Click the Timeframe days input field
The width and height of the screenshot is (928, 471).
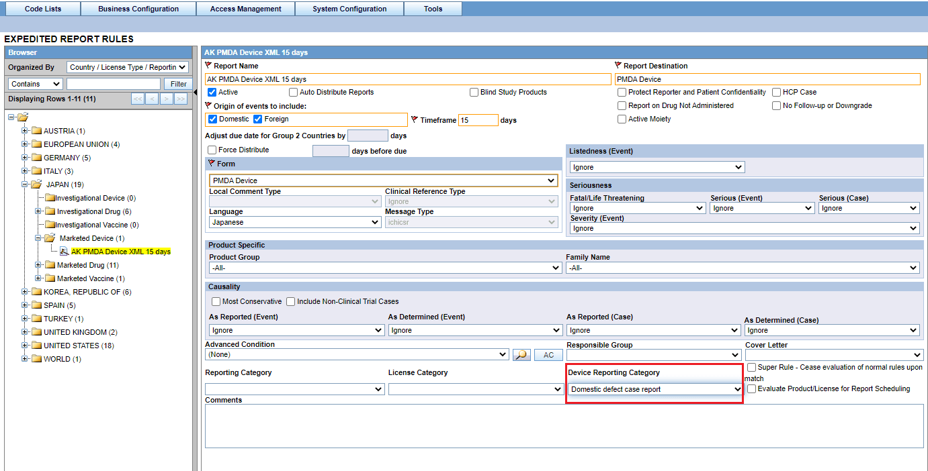click(x=478, y=120)
